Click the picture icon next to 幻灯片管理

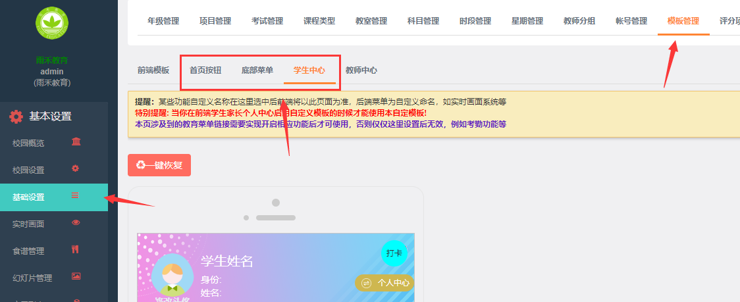tap(76, 276)
